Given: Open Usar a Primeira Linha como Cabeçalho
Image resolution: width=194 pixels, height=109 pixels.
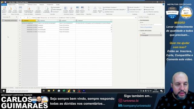Looking at the screenshot, I should click(x=114, y=10).
